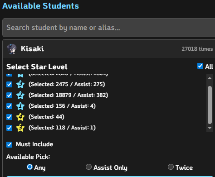Select the Any pick radio option
The width and height of the screenshot is (215, 177).
(x=29, y=167)
